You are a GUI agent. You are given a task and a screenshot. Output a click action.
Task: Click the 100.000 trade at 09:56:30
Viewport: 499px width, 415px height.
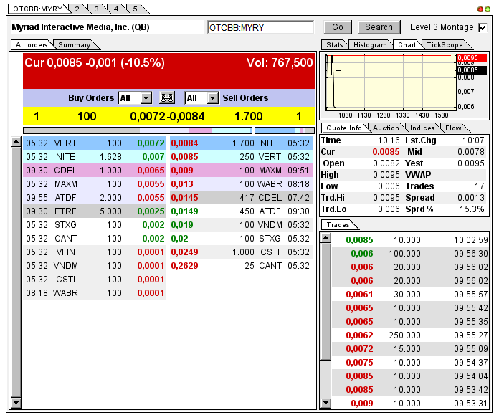(410, 253)
